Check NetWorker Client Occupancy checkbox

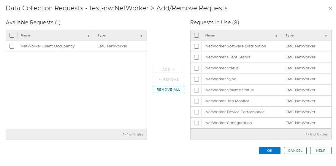pyautogui.click(x=12, y=46)
